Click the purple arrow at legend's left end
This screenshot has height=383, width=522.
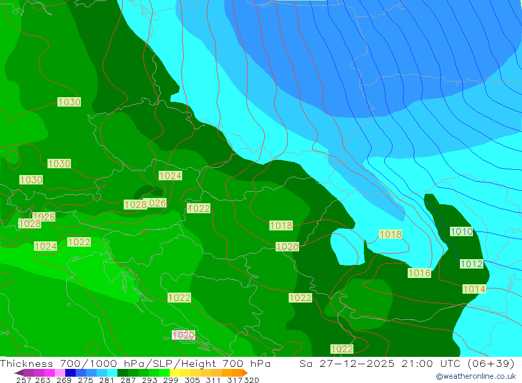pos(19,373)
